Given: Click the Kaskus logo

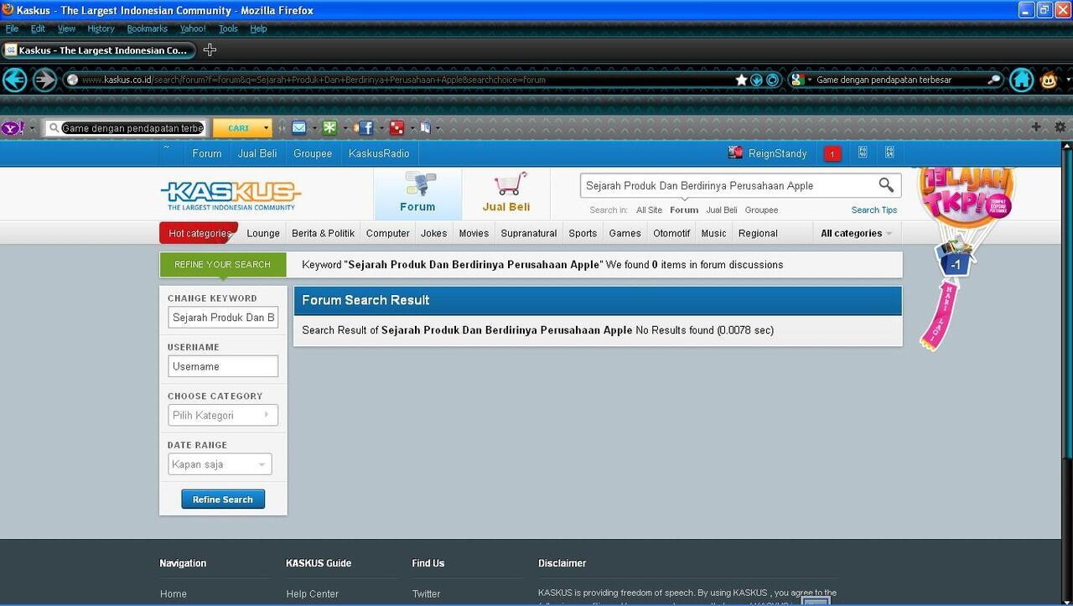Looking at the screenshot, I should [231, 195].
